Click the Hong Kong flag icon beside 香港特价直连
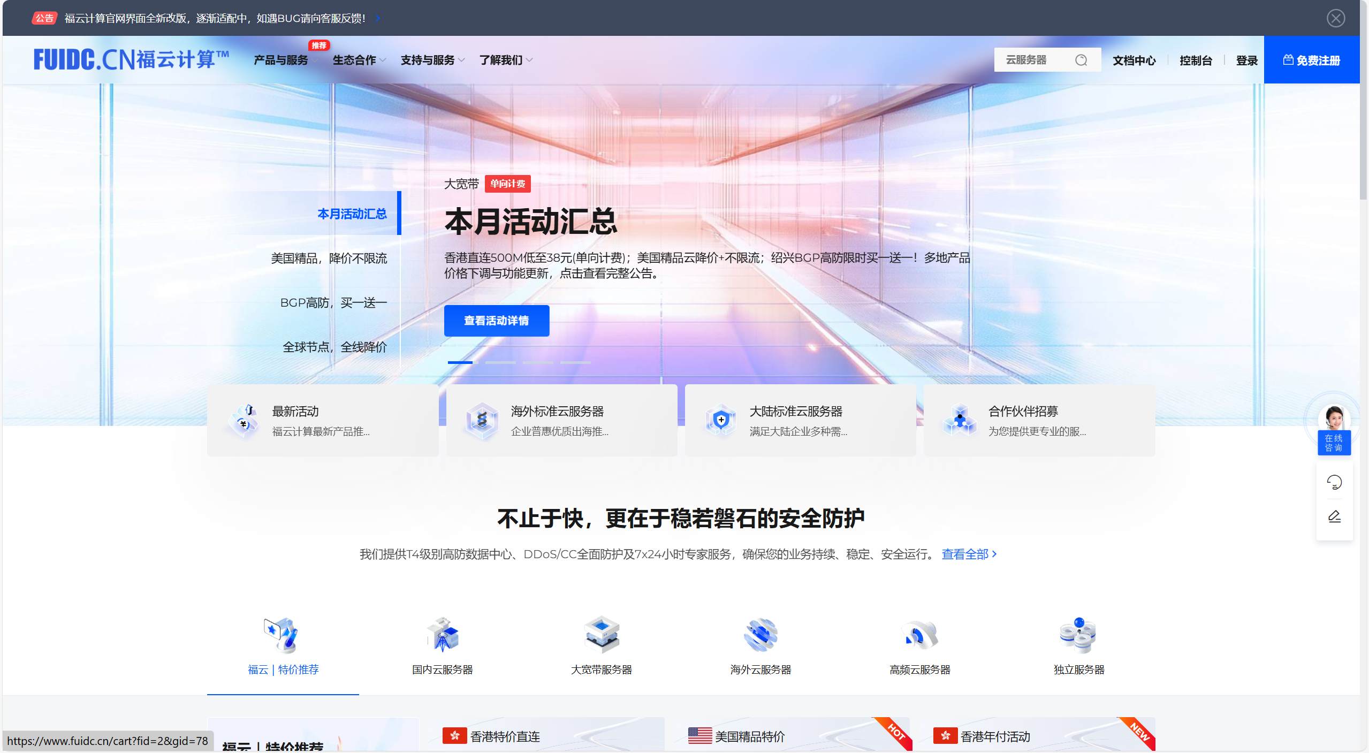This screenshot has width=1369, height=753. [454, 736]
